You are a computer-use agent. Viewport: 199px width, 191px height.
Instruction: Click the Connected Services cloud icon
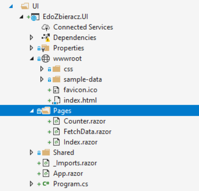point(46,27)
